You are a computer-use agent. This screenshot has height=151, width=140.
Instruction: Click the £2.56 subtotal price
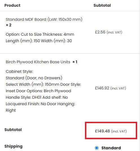click(100, 32)
